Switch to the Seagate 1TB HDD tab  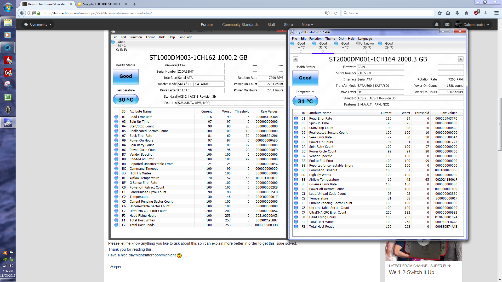click(102, 4)
